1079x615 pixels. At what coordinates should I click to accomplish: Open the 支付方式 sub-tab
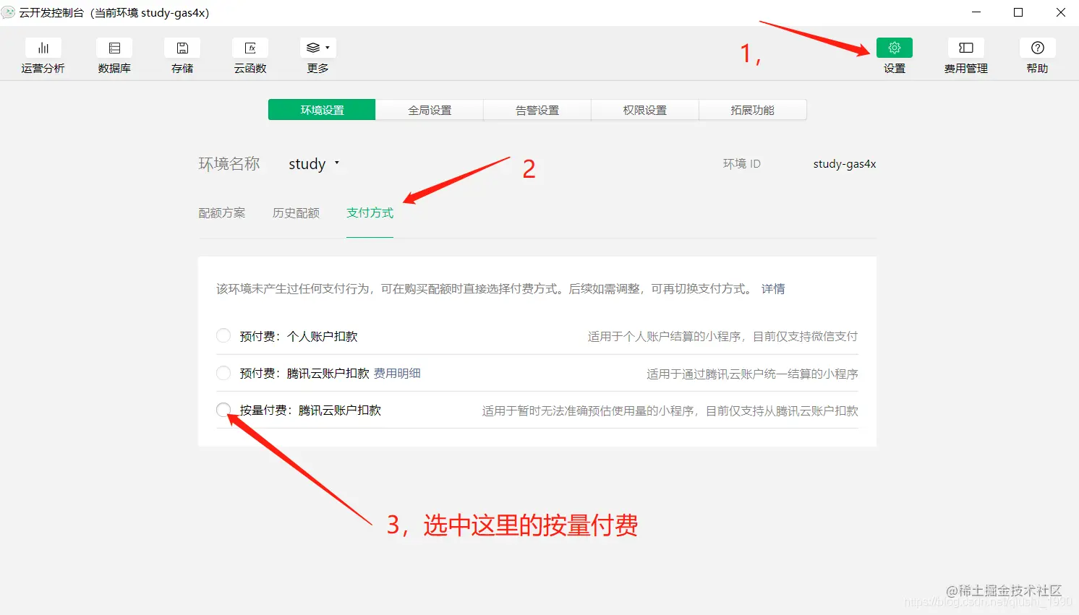coord(370,212)
